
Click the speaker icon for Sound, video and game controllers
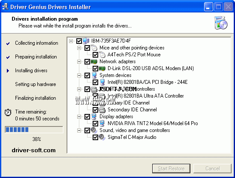tap(94, 130)
